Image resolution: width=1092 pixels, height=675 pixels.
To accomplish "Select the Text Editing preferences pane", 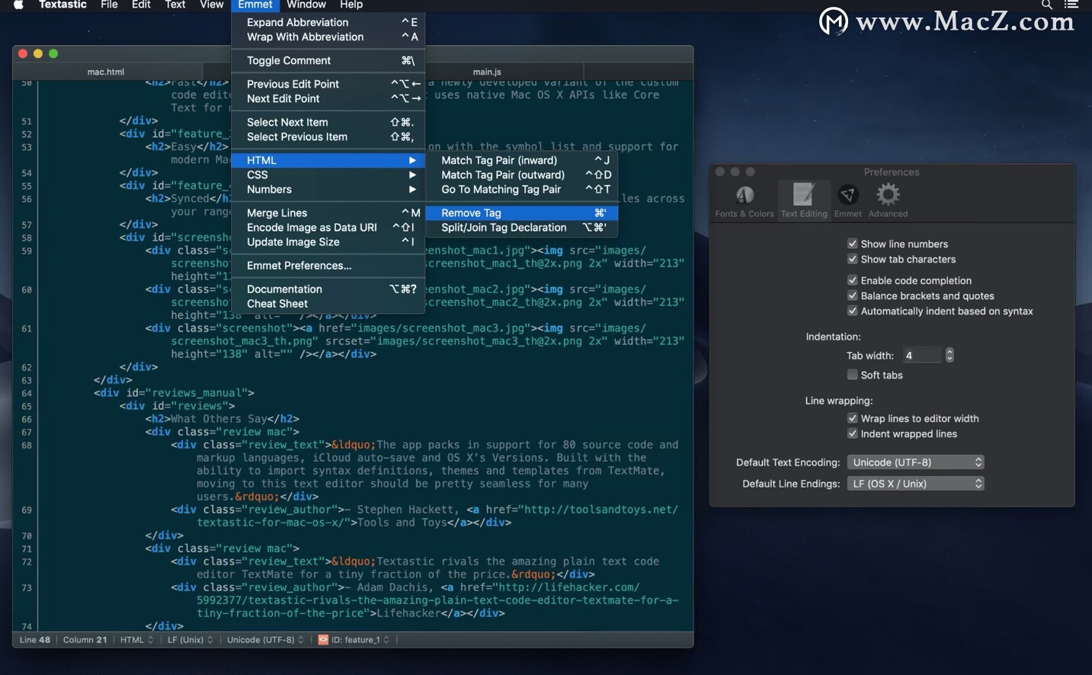I will [803, 201].
